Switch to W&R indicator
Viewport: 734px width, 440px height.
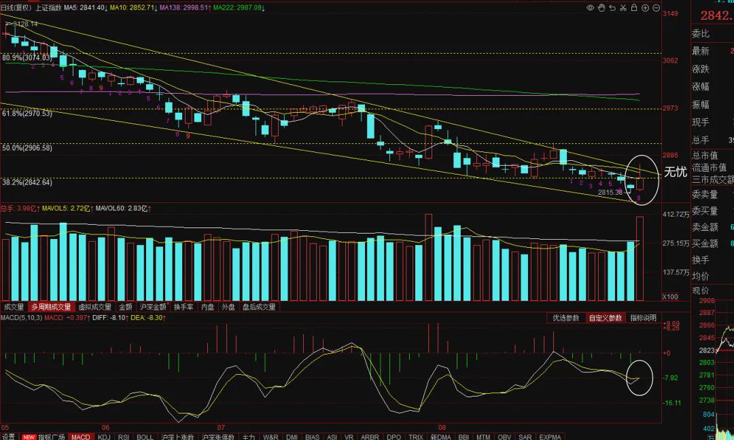pos(270,437)
